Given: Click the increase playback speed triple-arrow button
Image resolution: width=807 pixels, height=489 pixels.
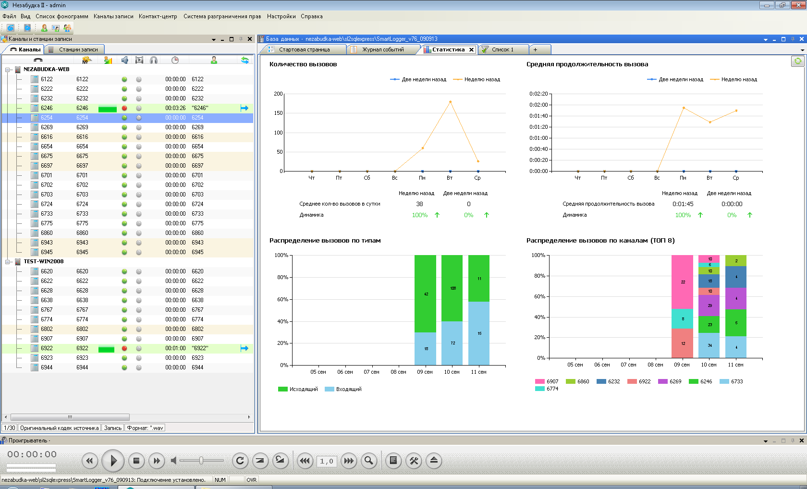Looking at the screenshot, I should click(349, 461).
